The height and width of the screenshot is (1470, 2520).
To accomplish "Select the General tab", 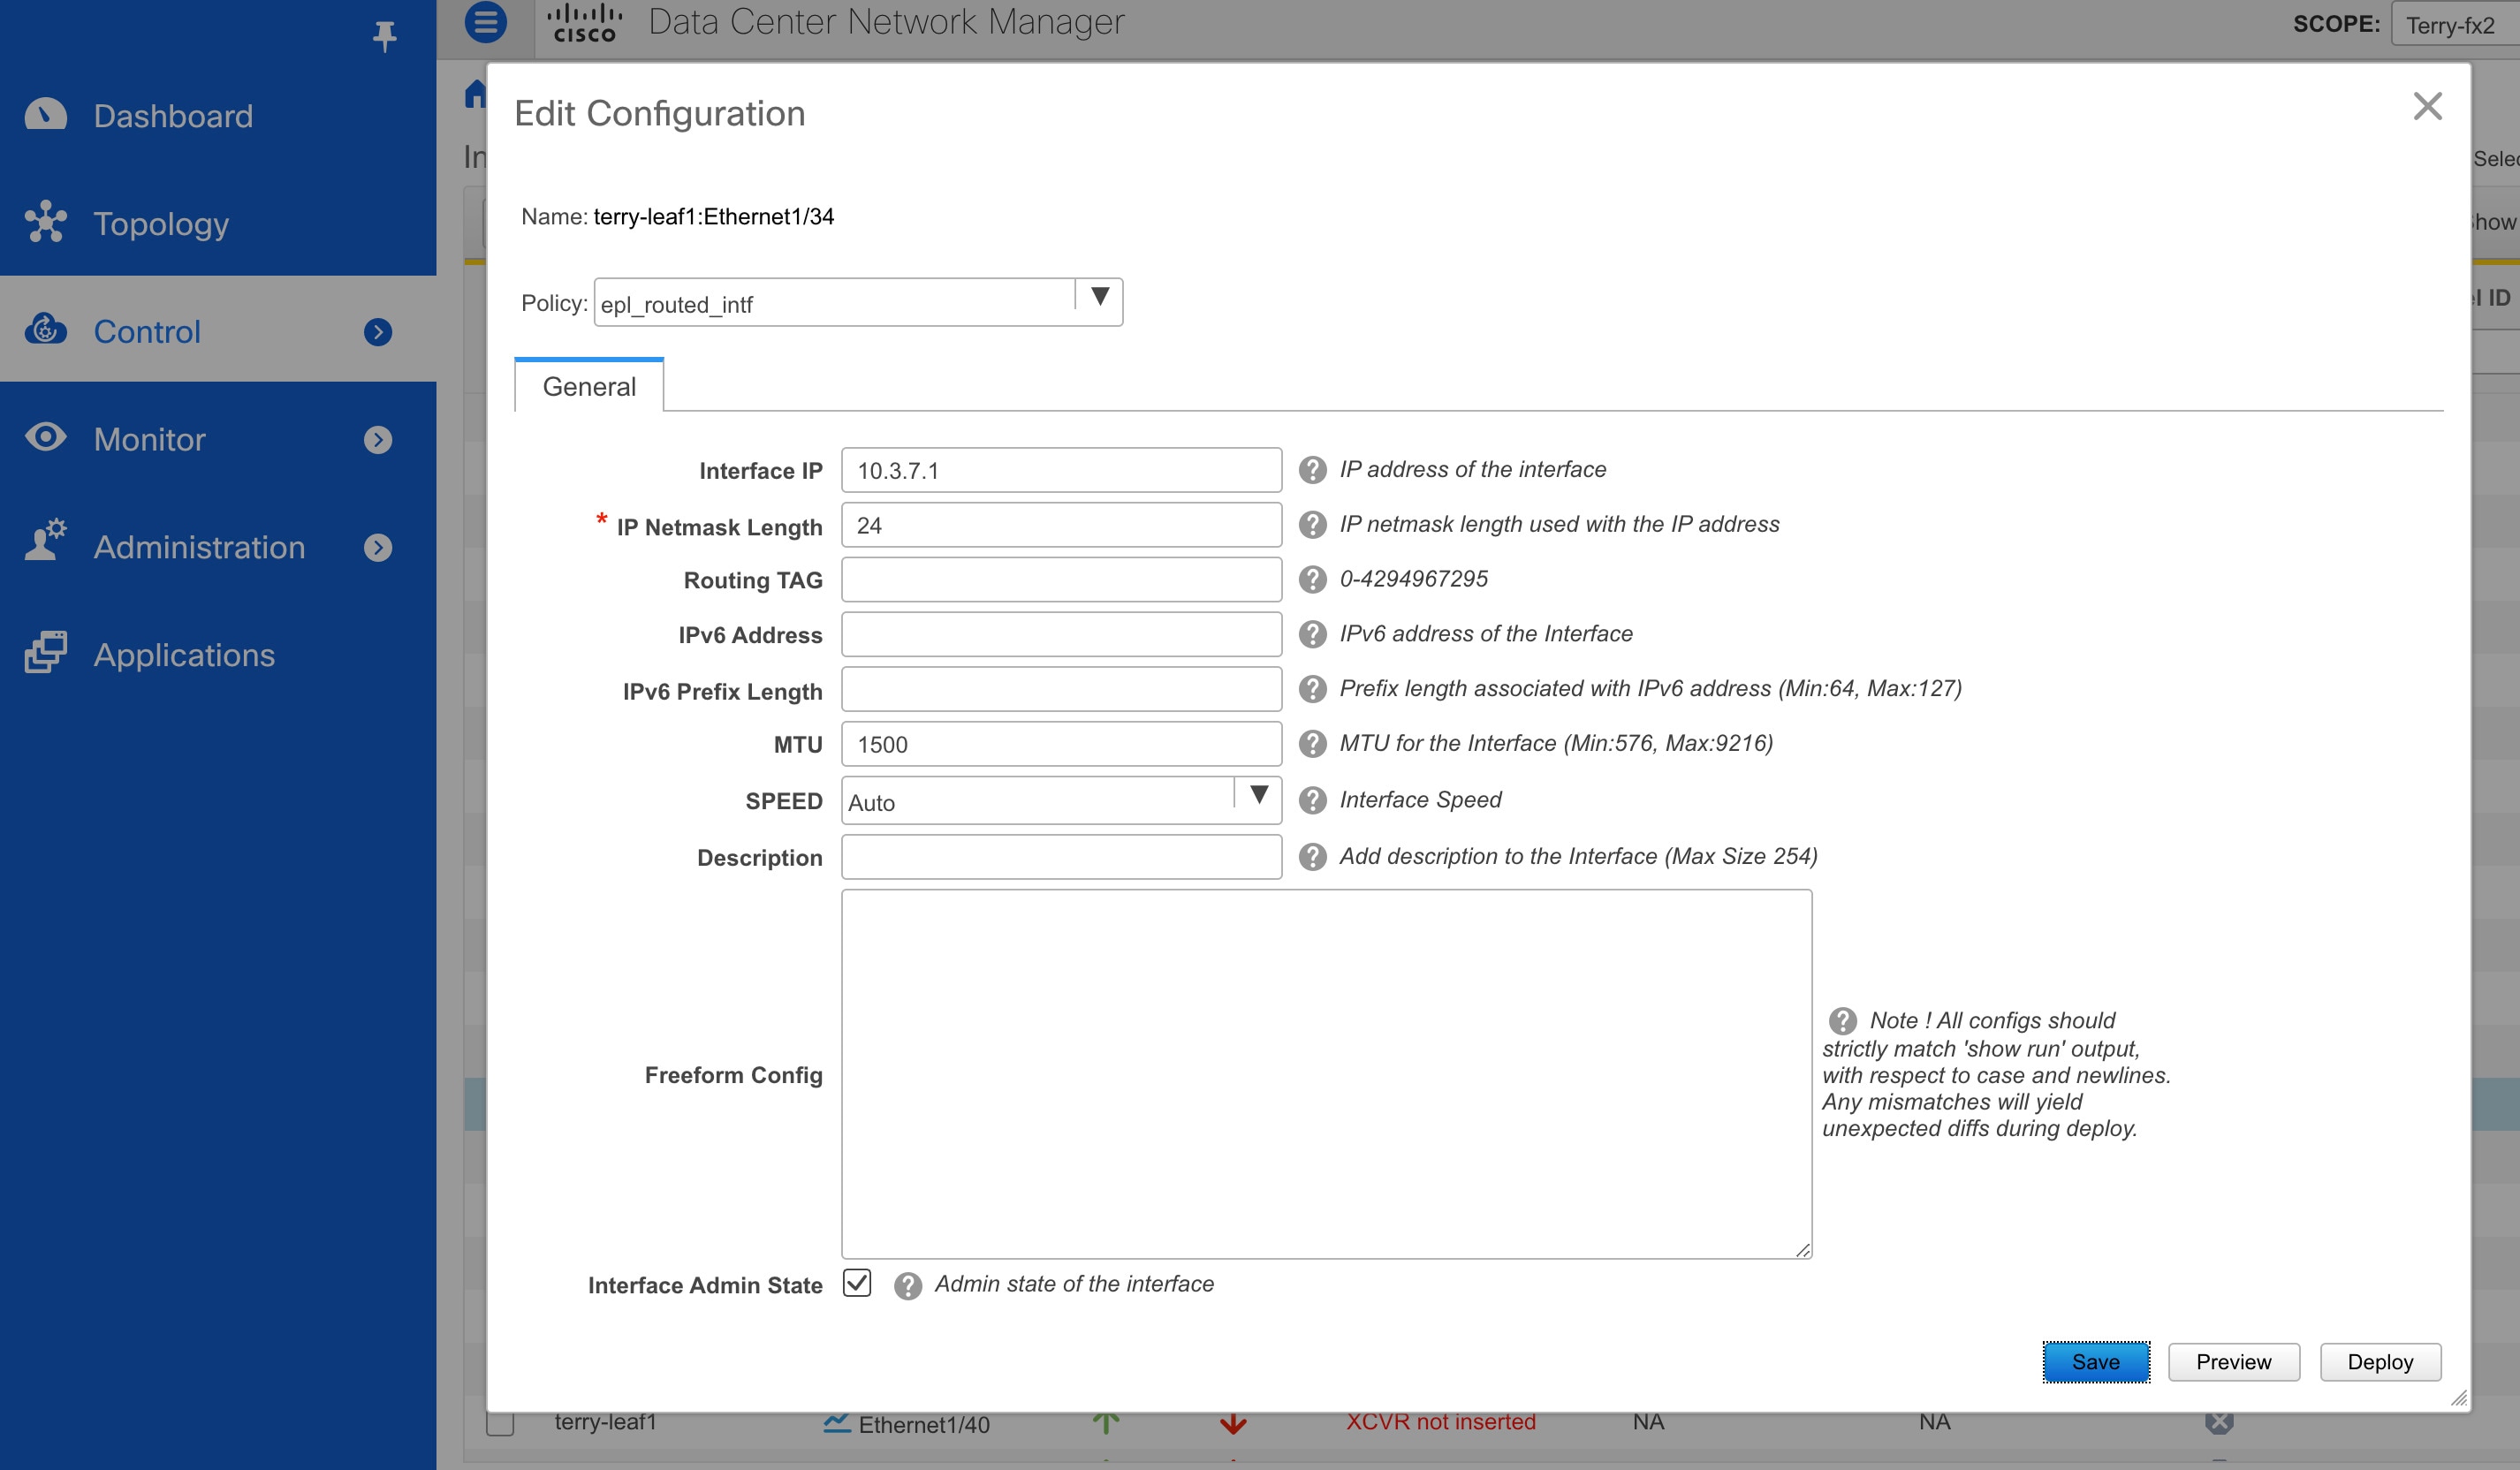I will click(x=589, y=386).
